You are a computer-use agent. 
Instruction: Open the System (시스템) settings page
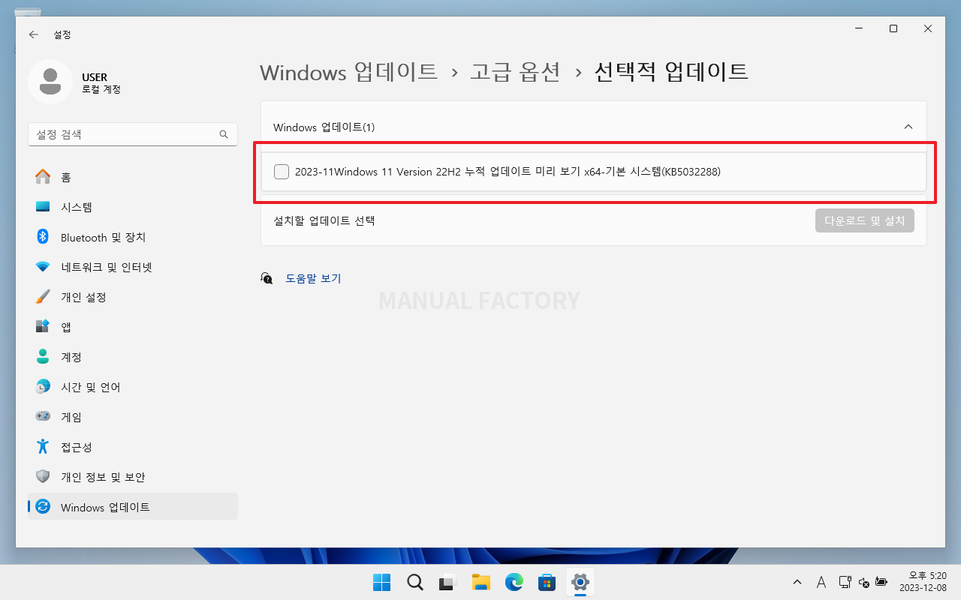click(x=133, y=207)
